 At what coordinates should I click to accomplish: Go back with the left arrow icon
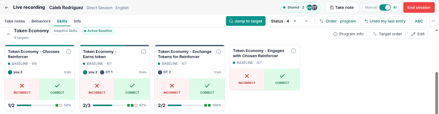point(7,8)
